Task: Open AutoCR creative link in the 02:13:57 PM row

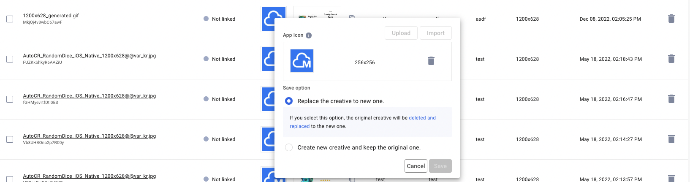Action: coord(90,176)
